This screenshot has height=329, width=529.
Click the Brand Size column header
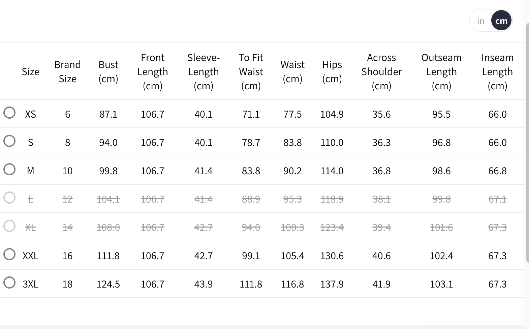click(x=67, y=71)
